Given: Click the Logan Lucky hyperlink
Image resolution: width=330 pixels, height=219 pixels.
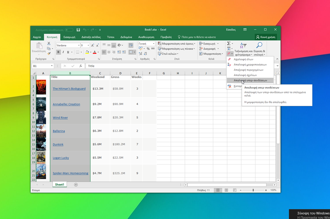Looking at the screenshot, I should (61, 158).
